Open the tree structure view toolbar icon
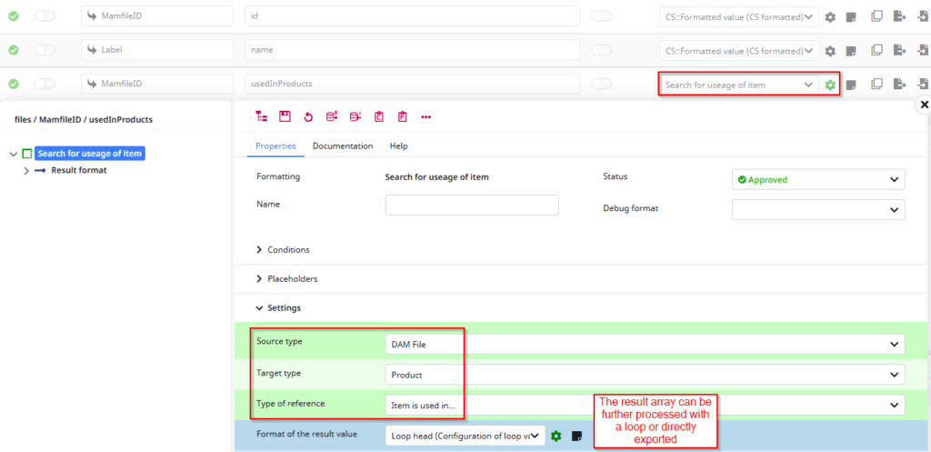The height and width of the screenshot is (452, 931). 261,117
